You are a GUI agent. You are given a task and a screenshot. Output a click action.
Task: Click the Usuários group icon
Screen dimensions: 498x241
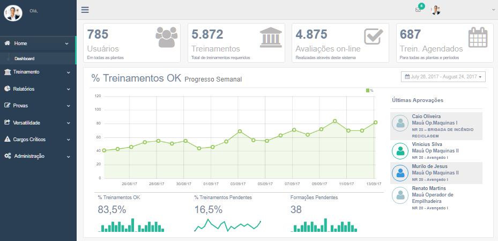(166, 38)
